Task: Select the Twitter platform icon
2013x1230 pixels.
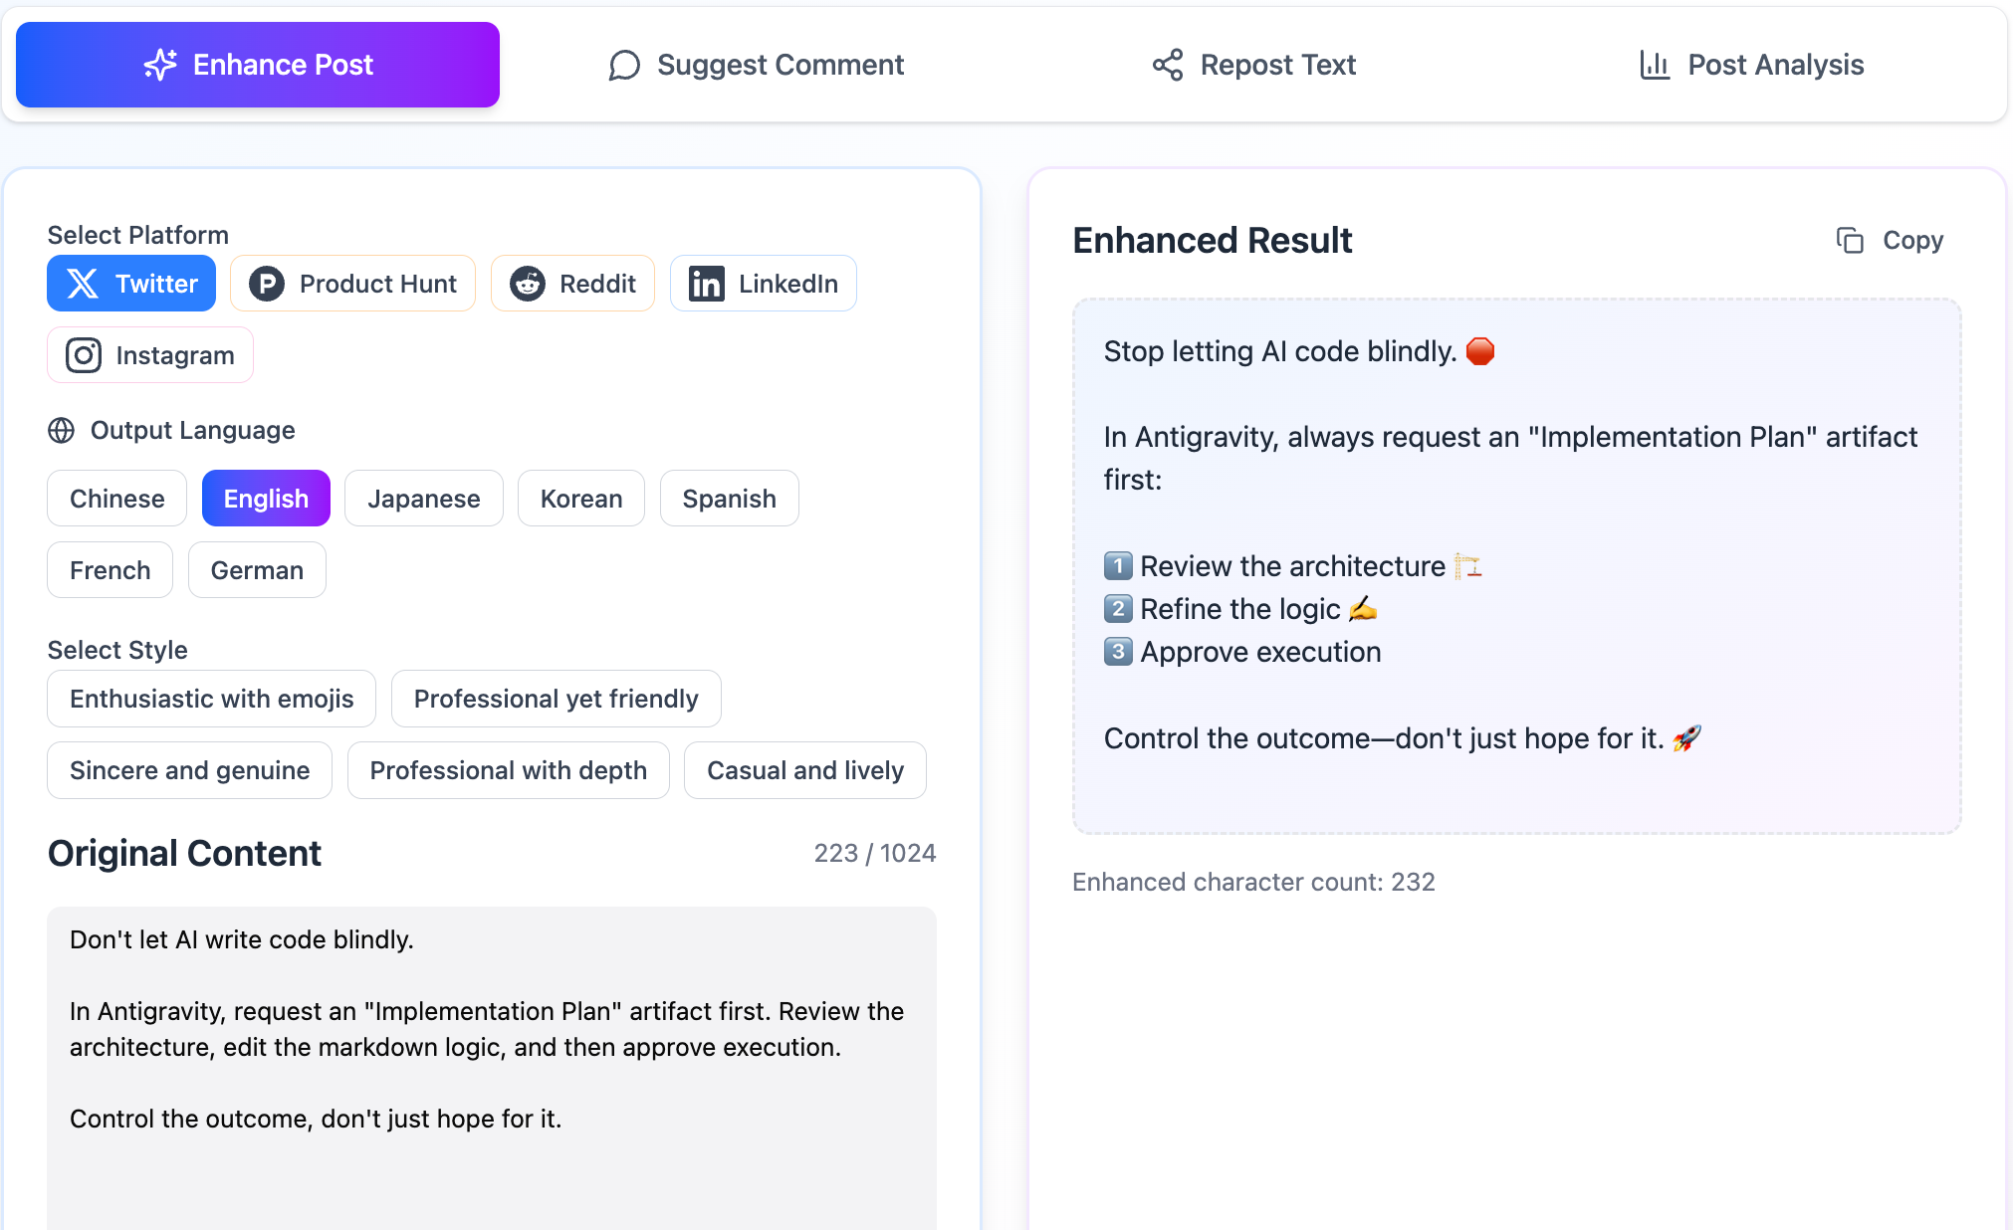Action: pyautogui.click(x=84, y=284)
